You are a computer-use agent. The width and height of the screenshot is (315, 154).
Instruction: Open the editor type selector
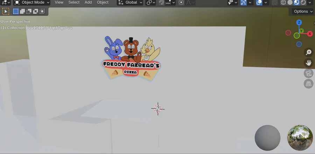point(6,2)
